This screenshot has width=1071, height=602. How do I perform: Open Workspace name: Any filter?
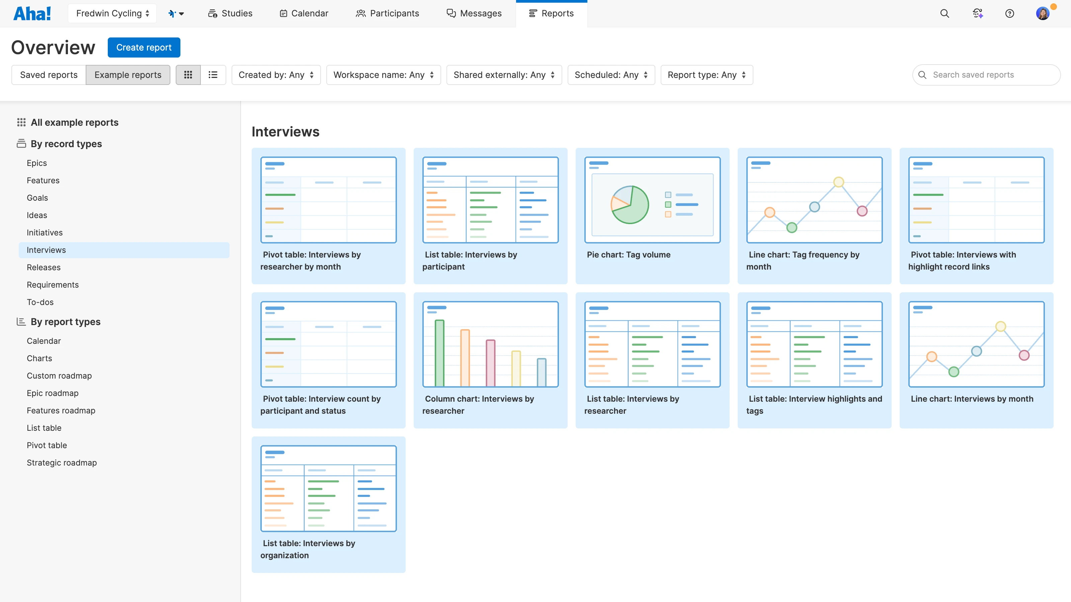click(x=383, y=75)
